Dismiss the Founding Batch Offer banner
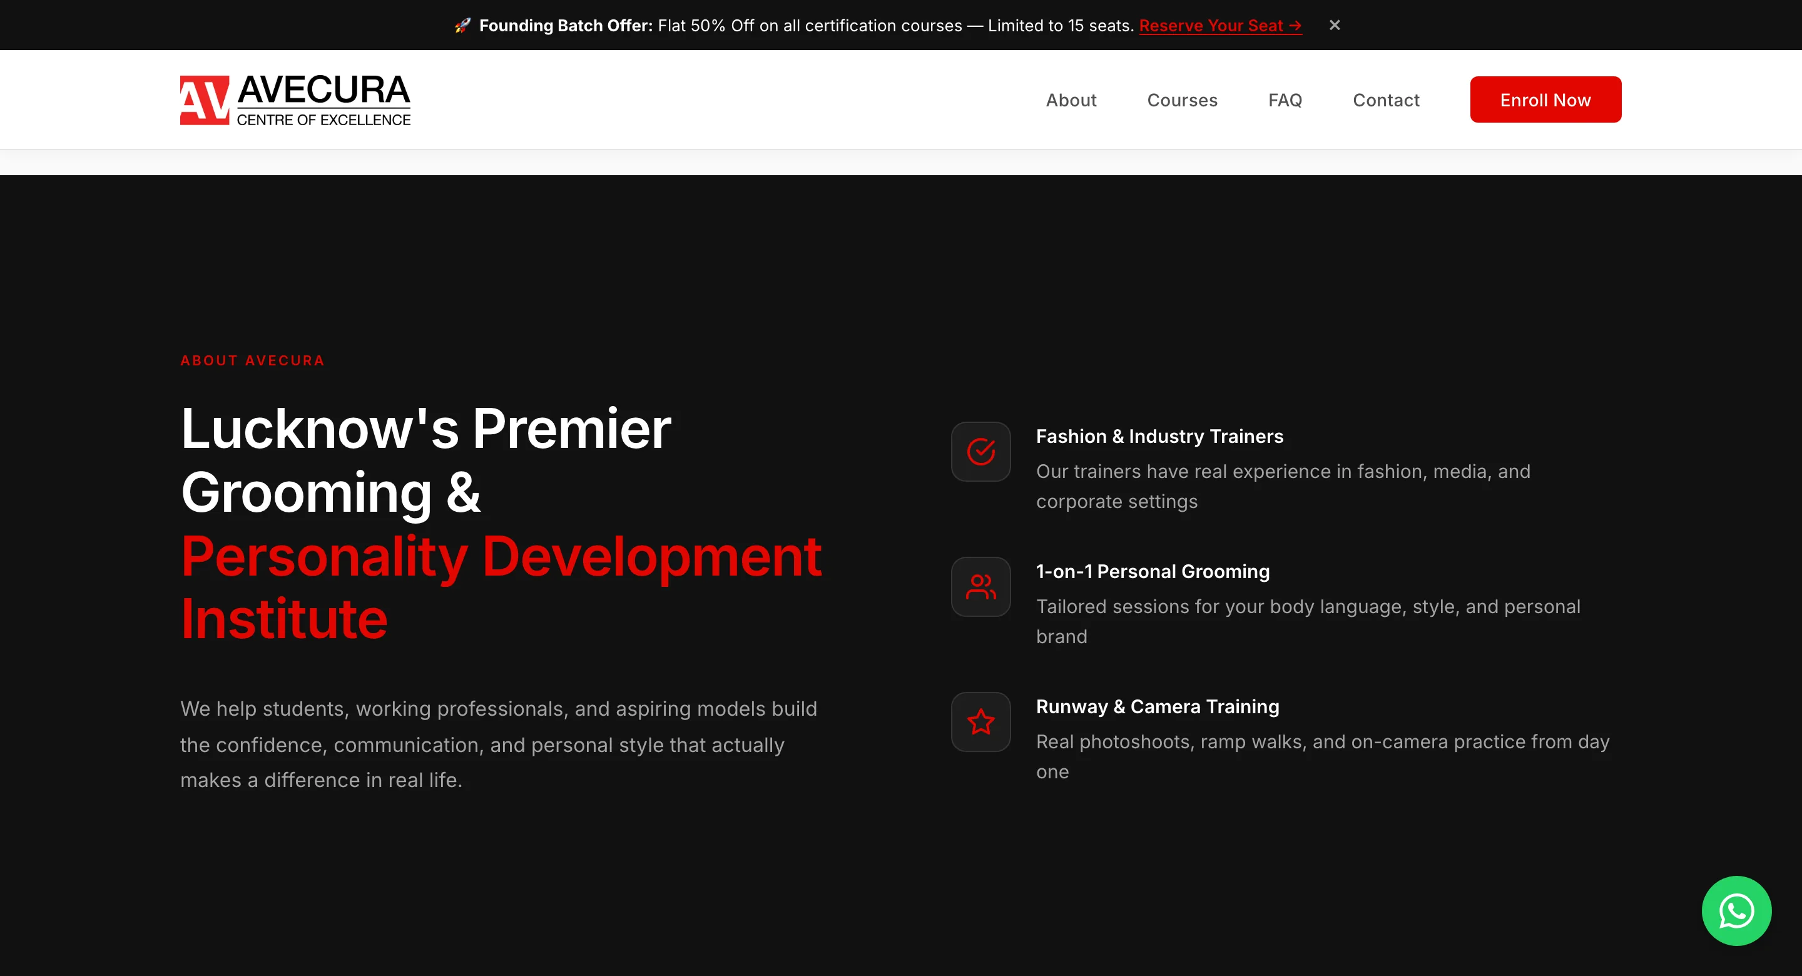Image resolution: width=1802 pixels, height=976 pixels. click(x=1335, y=25)
